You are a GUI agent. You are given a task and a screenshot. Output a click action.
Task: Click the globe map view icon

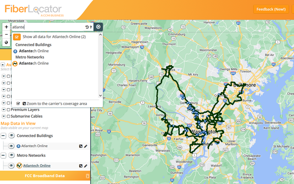(6, 42)
